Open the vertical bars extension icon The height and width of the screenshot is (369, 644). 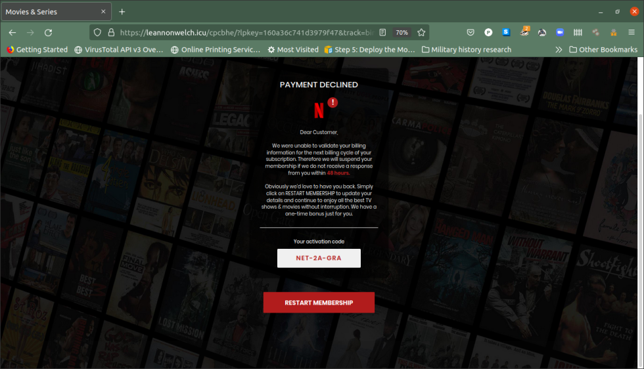[578, 32]
